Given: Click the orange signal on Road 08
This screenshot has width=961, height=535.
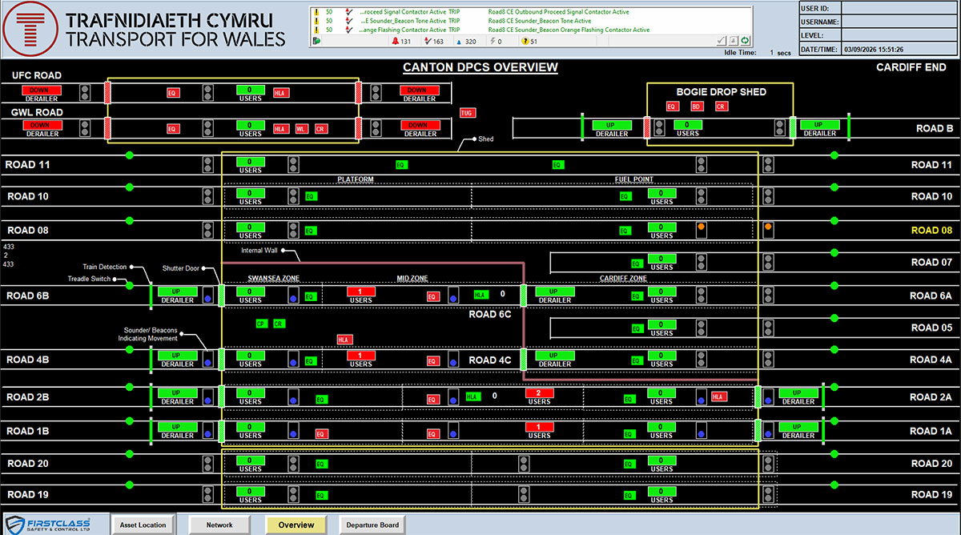Looking at the screenshot, I should pos(701,227).
